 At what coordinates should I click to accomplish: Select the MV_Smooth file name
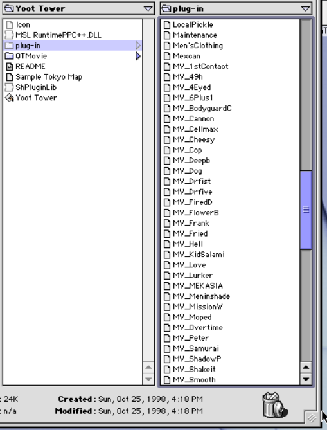[x=194, y=380]
